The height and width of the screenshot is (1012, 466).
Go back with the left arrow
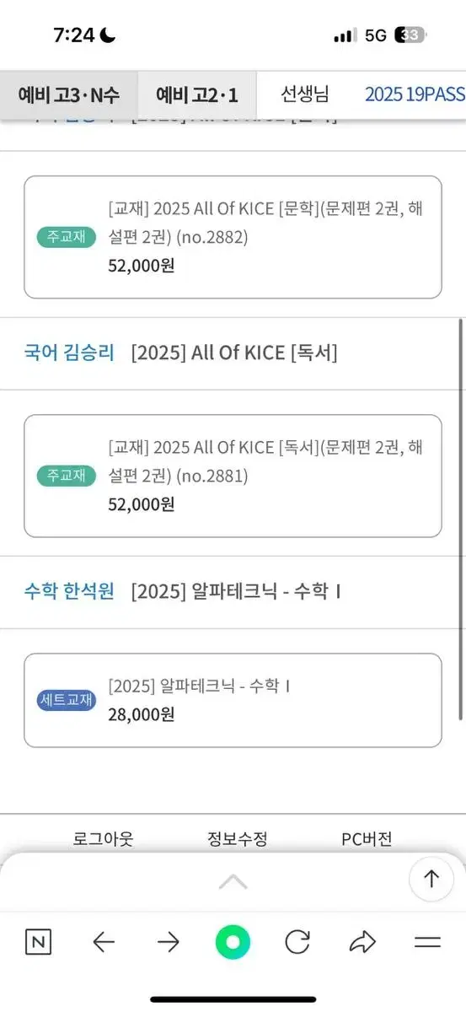[104, 942]
